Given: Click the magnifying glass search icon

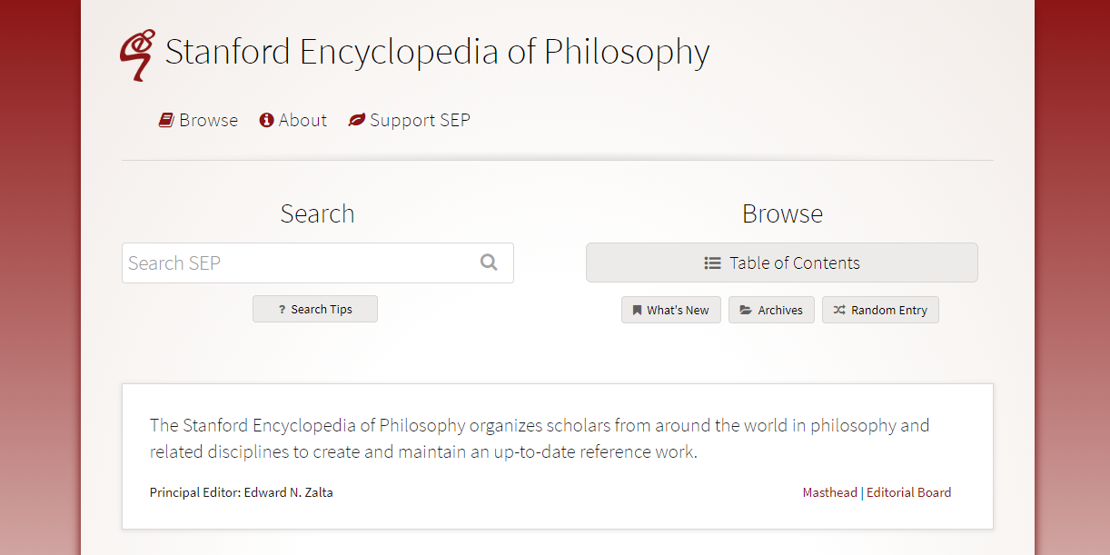Looking at the screenshot, I should point(489,263).
